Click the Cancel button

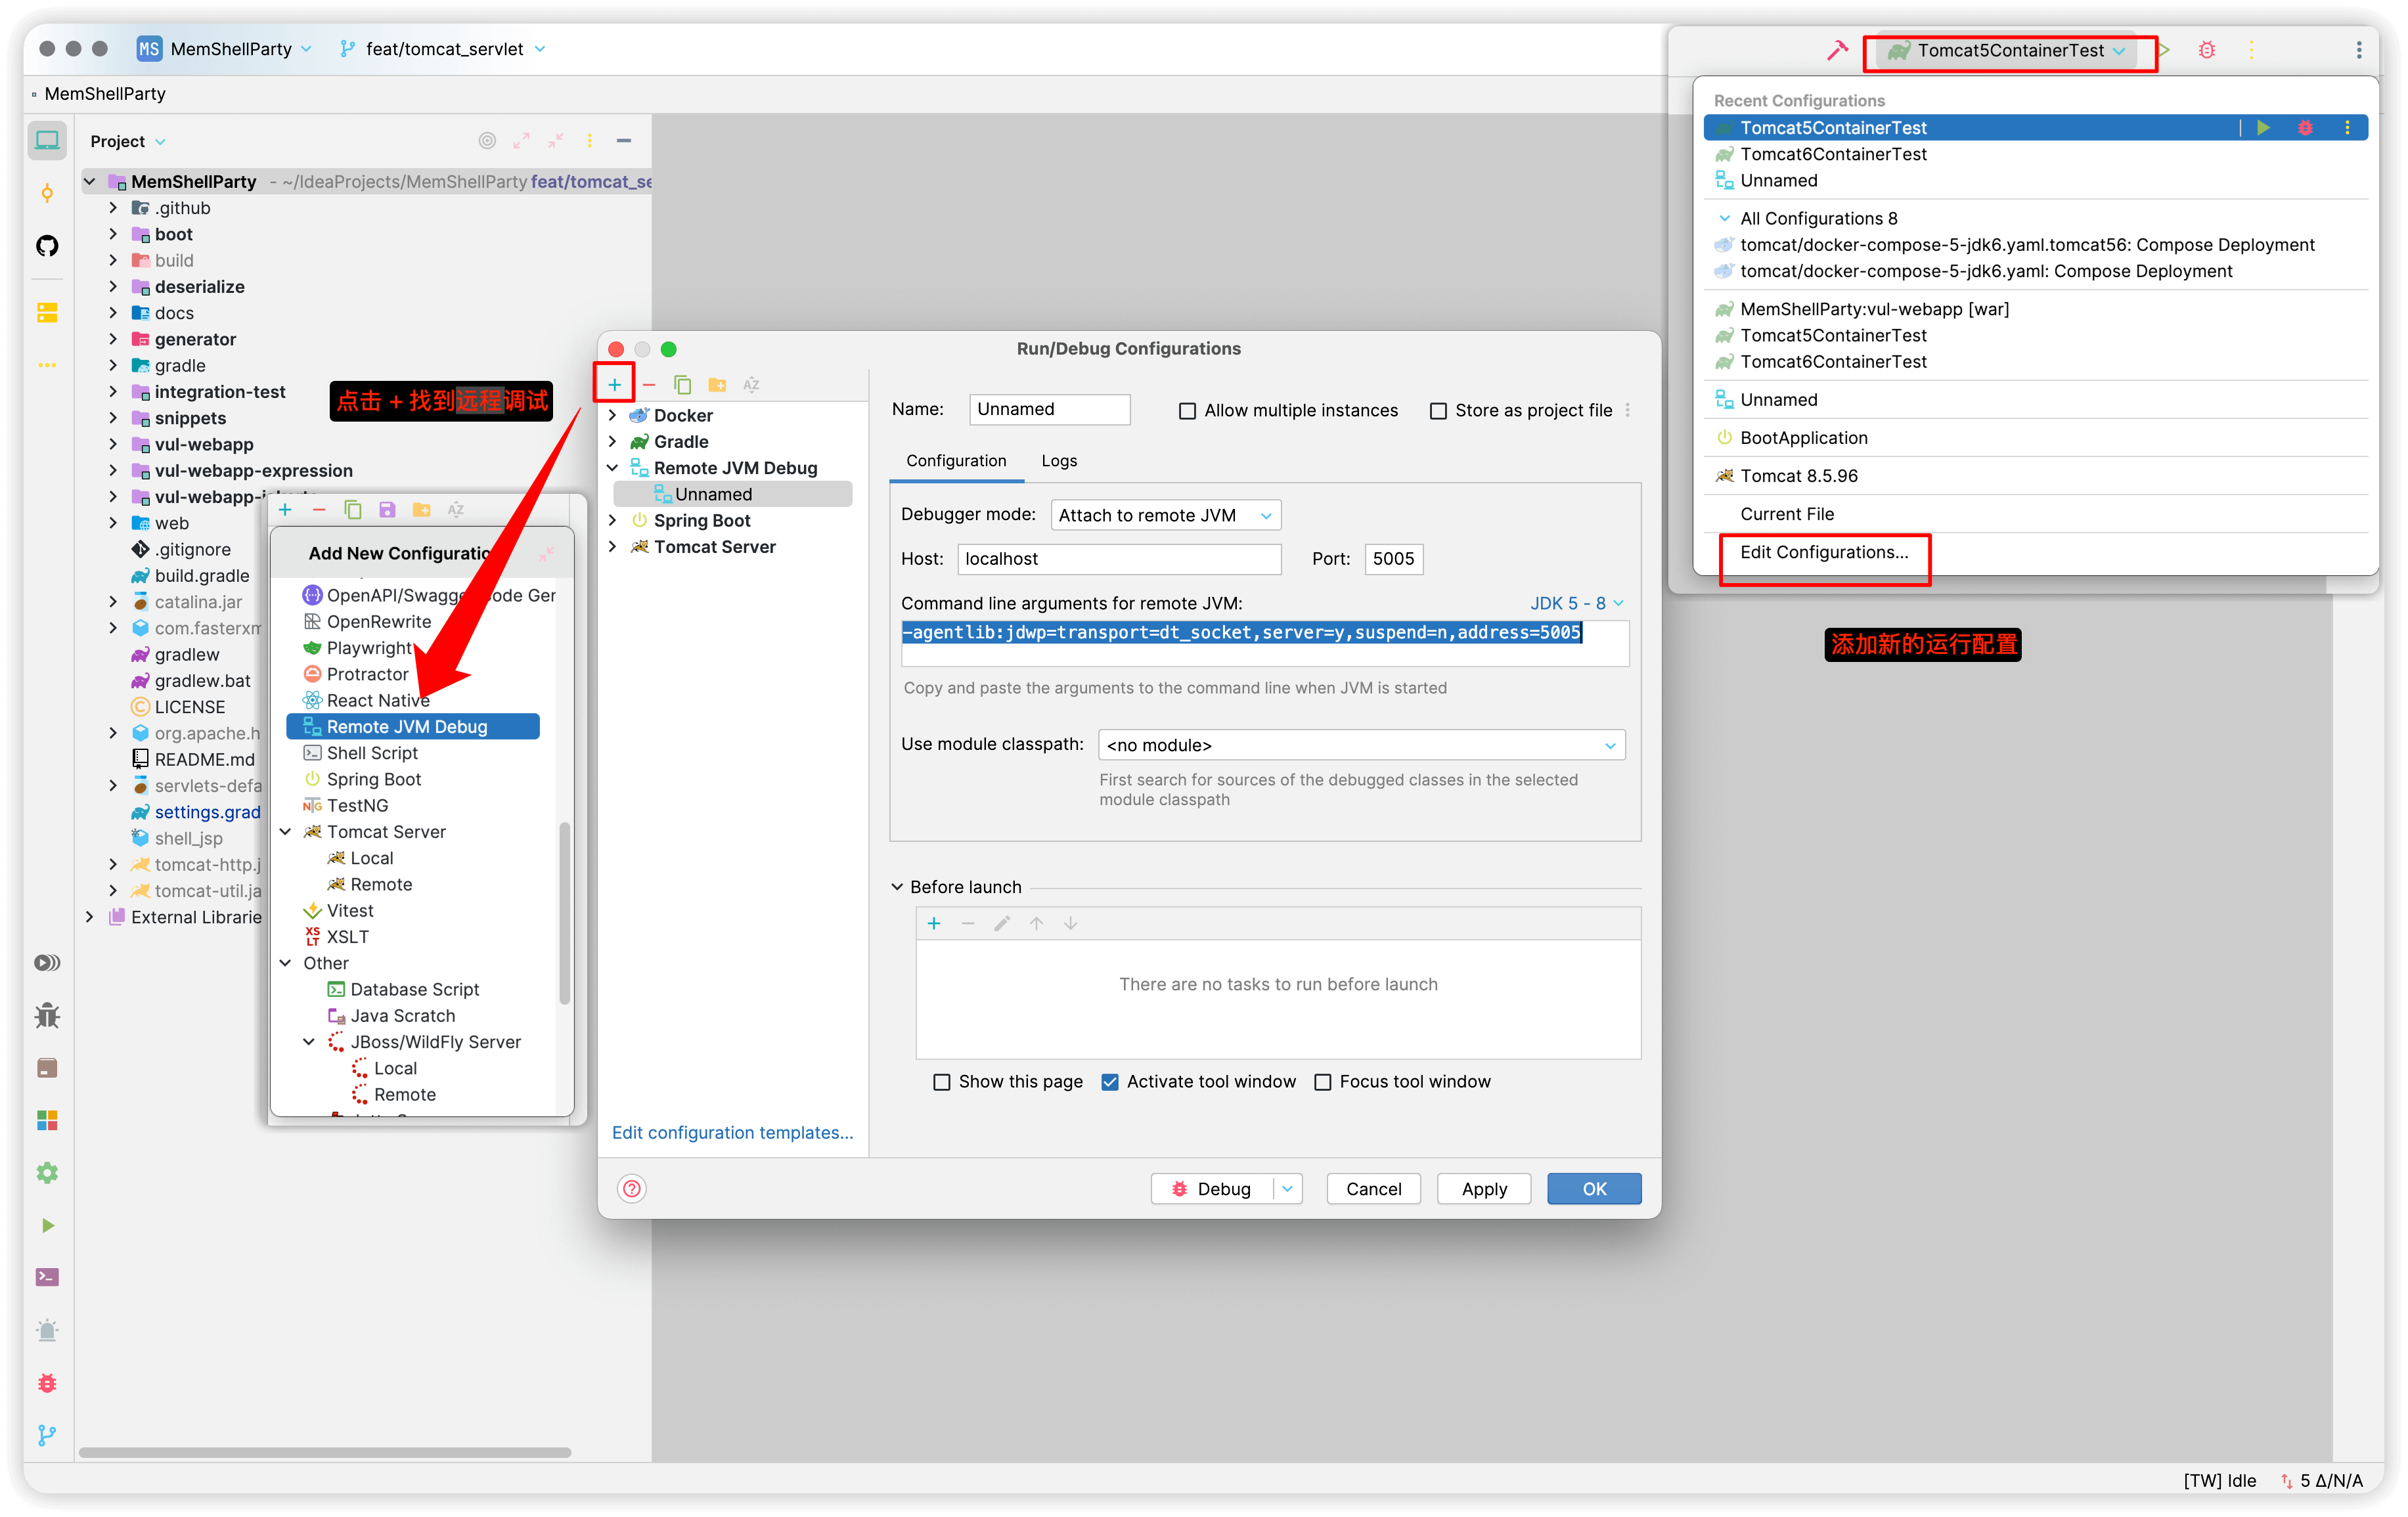pos(1373,1188)
